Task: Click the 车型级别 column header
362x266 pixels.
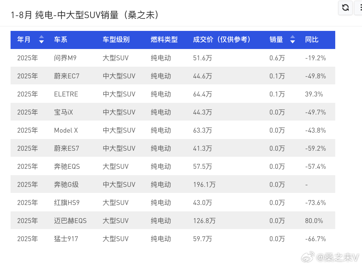Action: click(x=116, y=40)
